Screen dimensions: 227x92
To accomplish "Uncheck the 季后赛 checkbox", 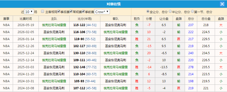I will coord(59,12).
